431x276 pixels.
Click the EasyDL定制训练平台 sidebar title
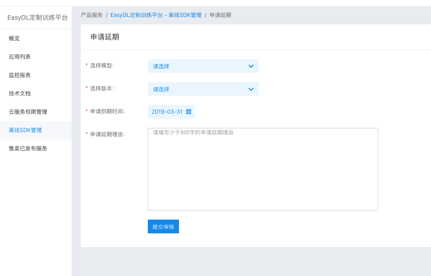[x=37, y=17]
